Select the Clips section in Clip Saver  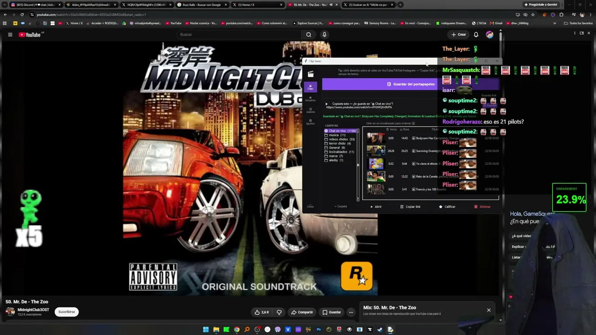pos(310,87)
